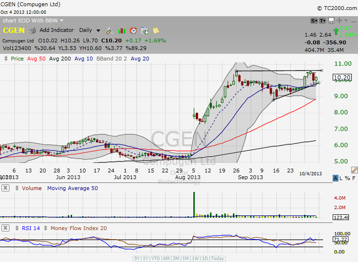Open chart settings wrench and screwdriver icon

[110, 30]
